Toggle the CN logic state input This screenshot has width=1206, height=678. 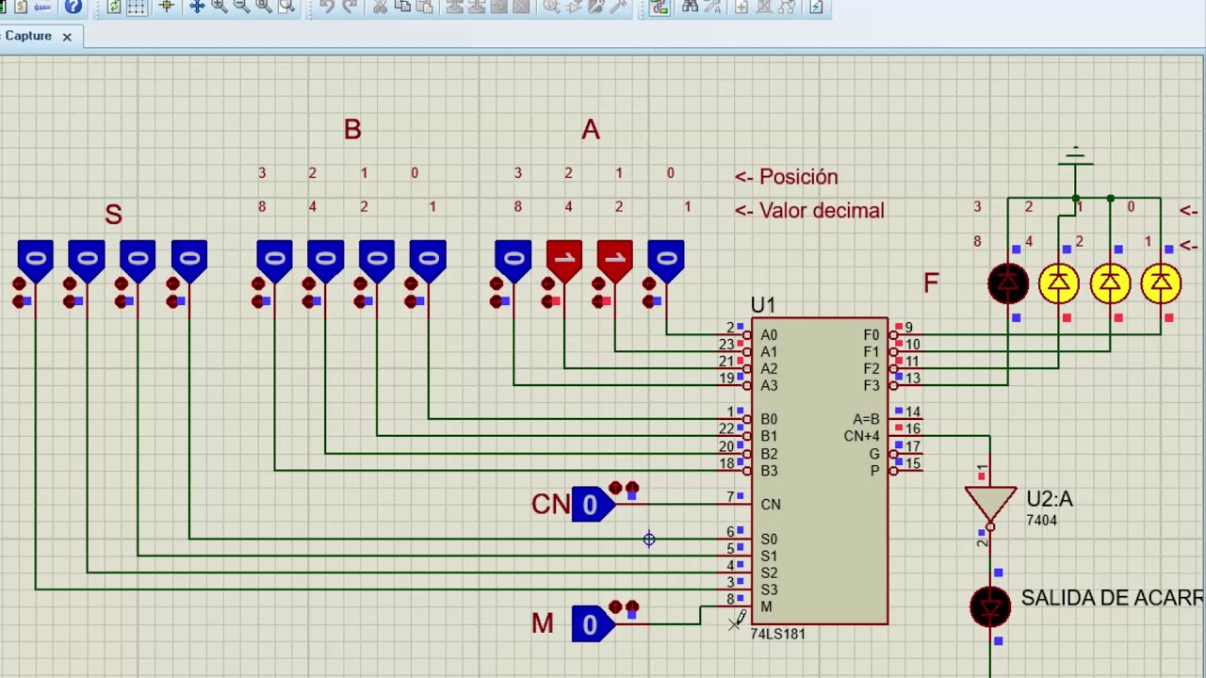pyautogui.click(x=592, y=505)
